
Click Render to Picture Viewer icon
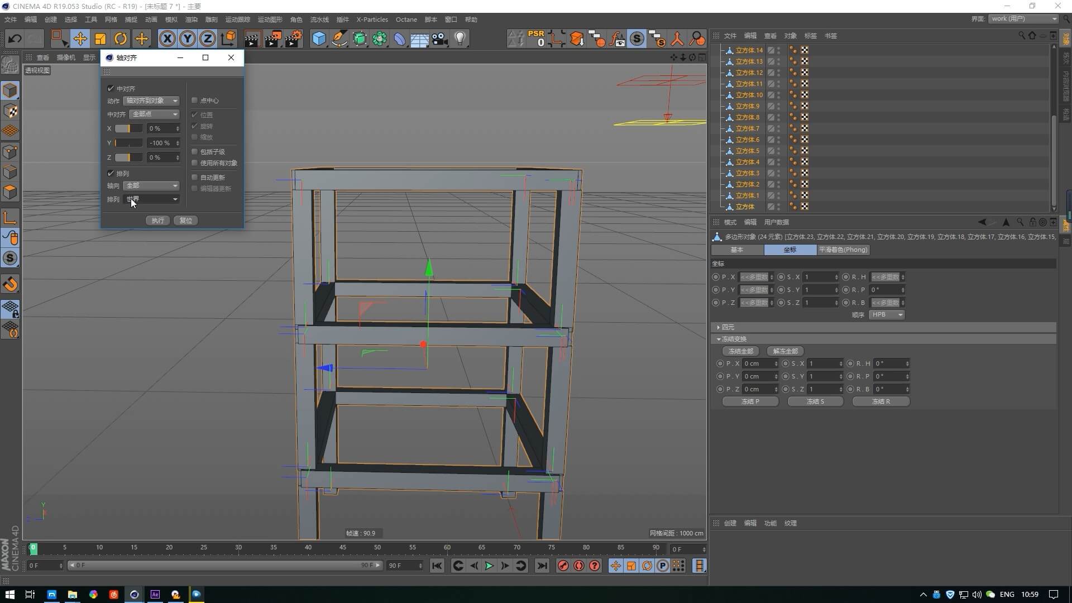272,39
